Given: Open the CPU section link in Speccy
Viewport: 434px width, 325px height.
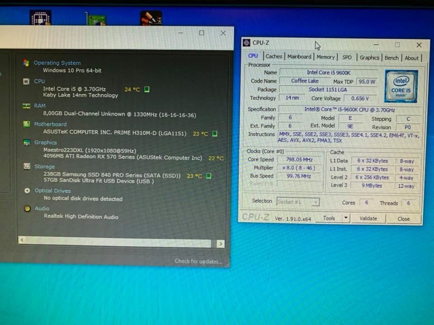Looking at the screenshot, I should [39, 81].
